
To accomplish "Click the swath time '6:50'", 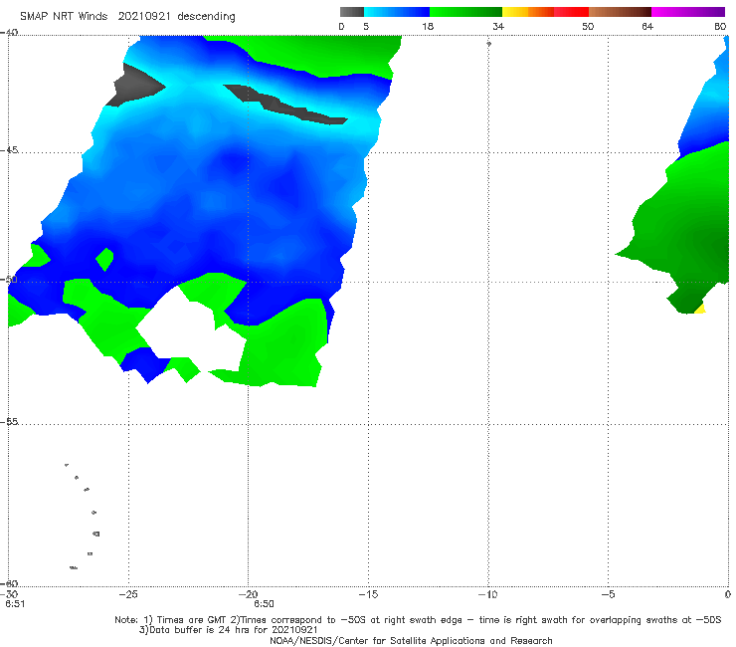I will pos(264,603).
